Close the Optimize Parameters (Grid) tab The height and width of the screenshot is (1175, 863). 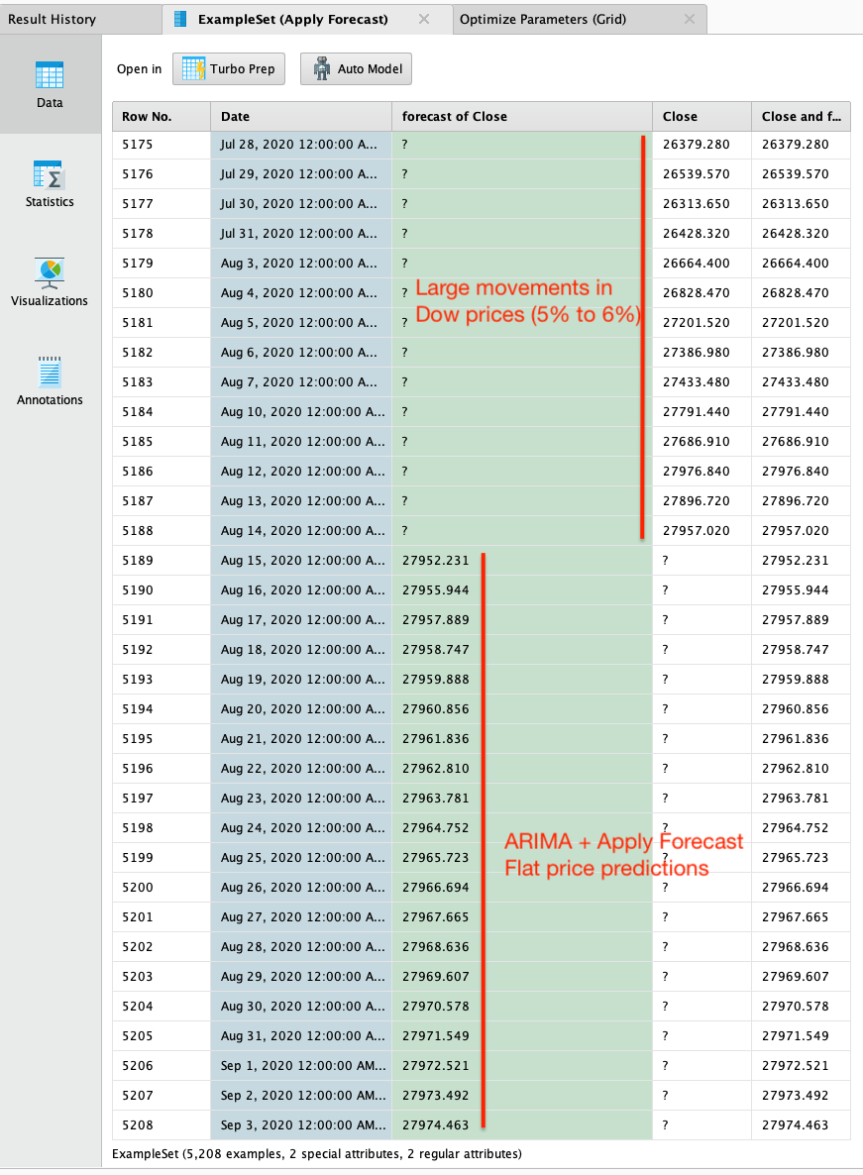(690, 20)
